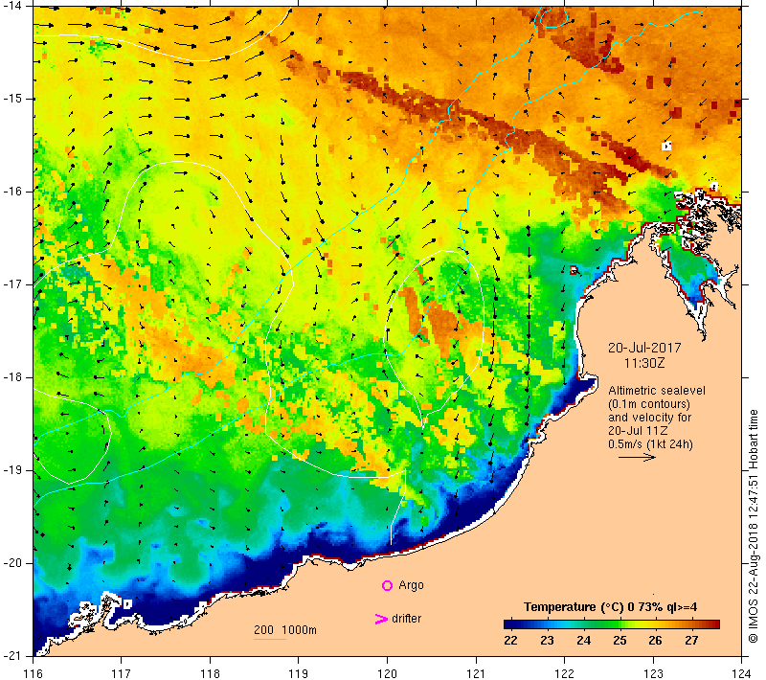766x680 pixels.
Task: Click the color bar value '26'
Action: click(x=655, y=641)
